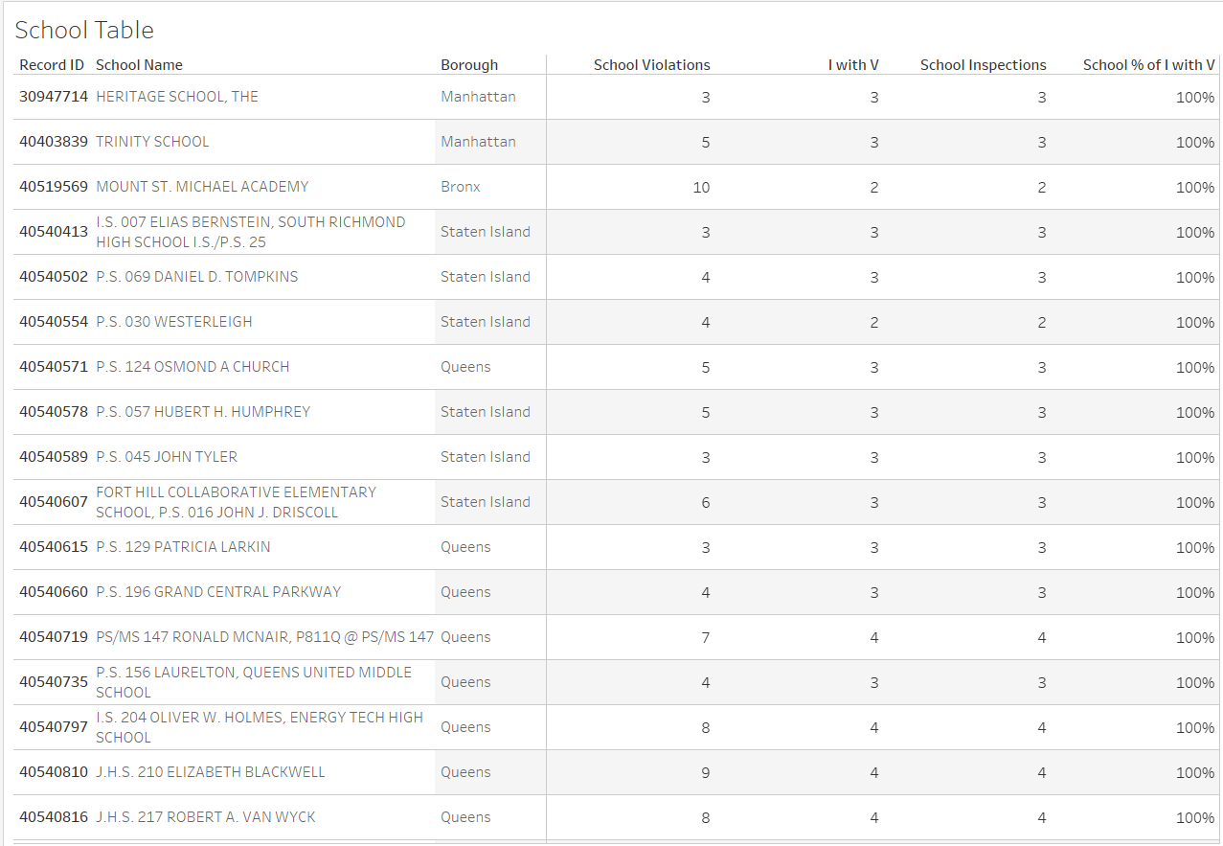This screenshot has height=846, width=1223.
Task: Select P.S. 196 GRAND CENTRAL PARKWAY row
Action: click(x=218, y=592)
